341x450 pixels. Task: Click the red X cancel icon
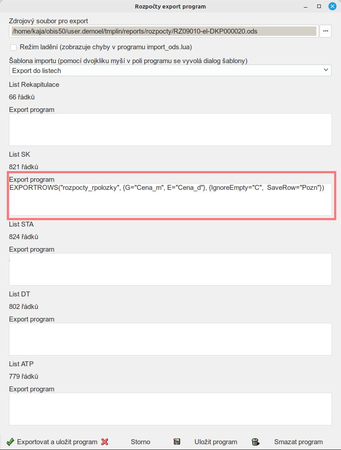[105, 441]
